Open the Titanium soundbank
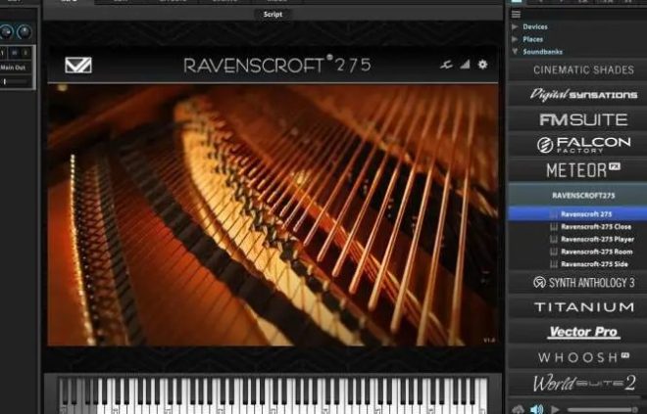Viewport: 647px width, 414px height. click(577, 307)
